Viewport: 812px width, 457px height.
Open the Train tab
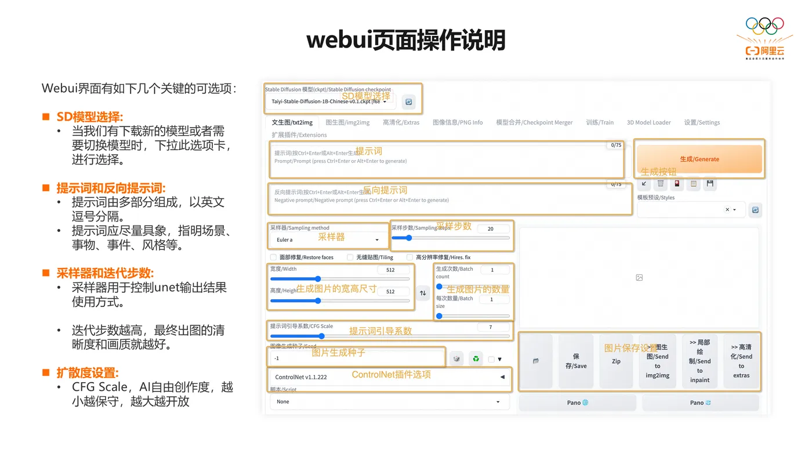[x=600, y=122]
